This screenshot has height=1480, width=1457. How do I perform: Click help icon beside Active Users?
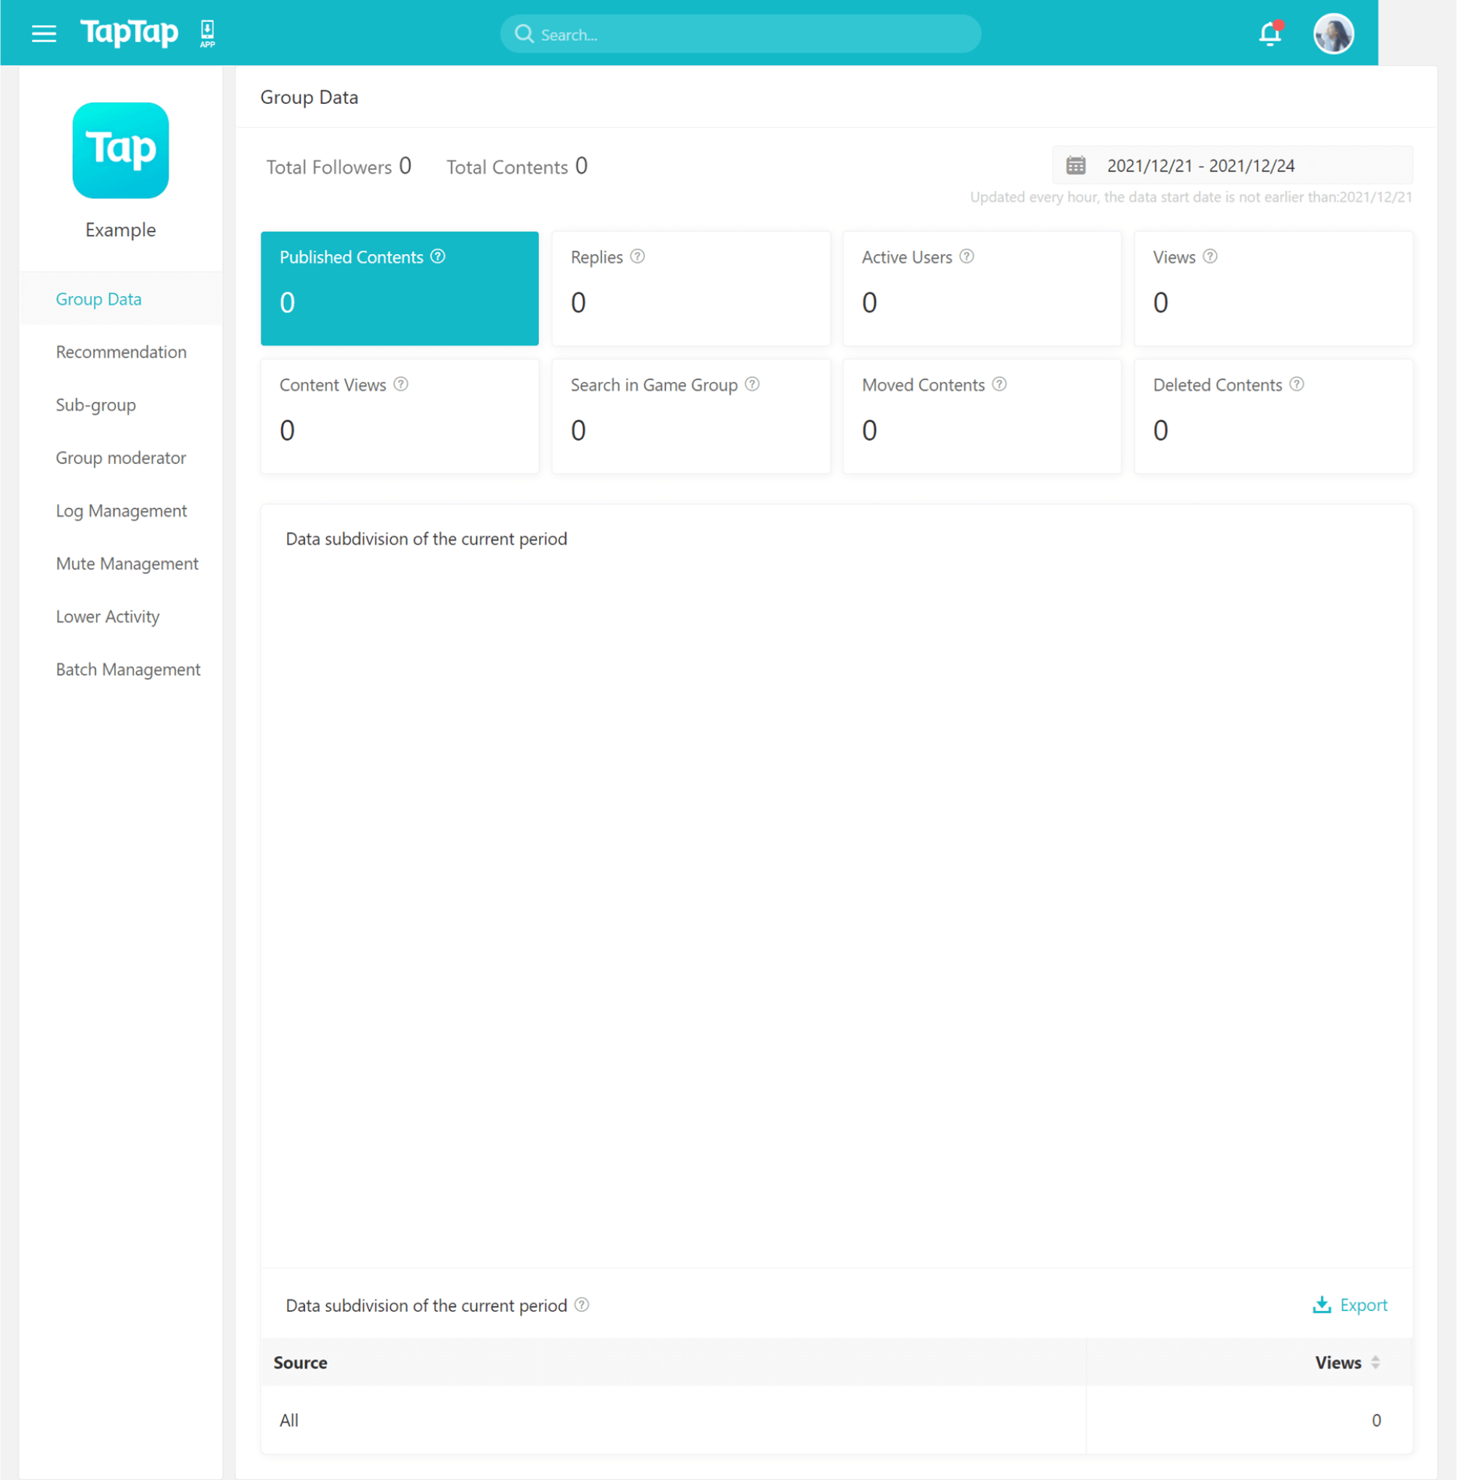click(x=966, y=256)
